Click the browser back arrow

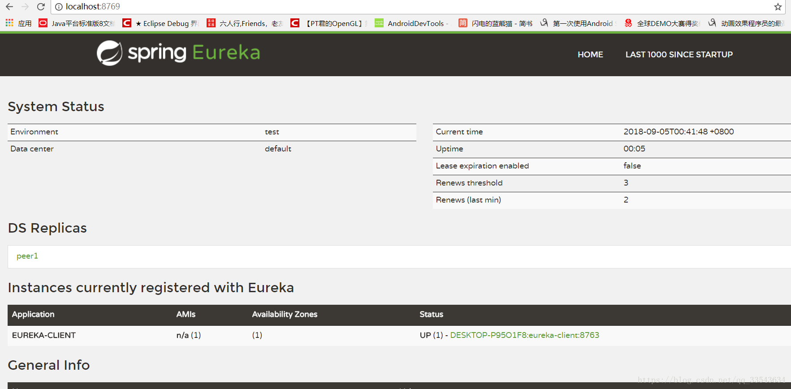[9, 7]
